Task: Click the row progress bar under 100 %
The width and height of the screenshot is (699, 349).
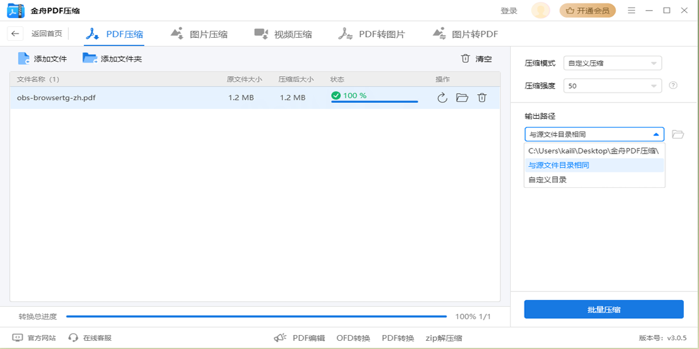Action: (375, 102)
